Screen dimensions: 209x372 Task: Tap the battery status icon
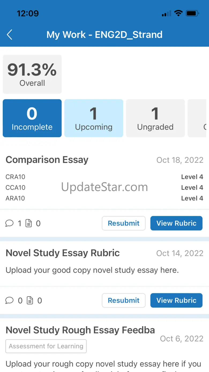[192, 13]
